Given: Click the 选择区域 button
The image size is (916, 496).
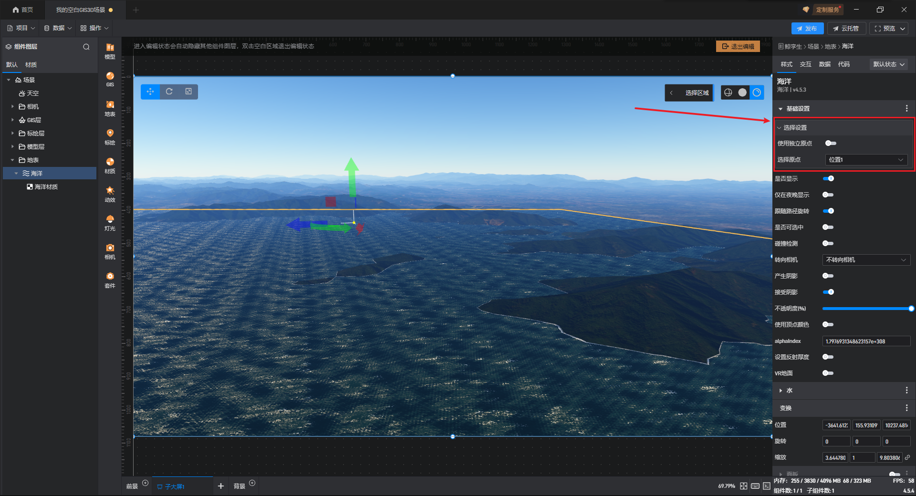Looking at the screenshot, I should (697, 93).
